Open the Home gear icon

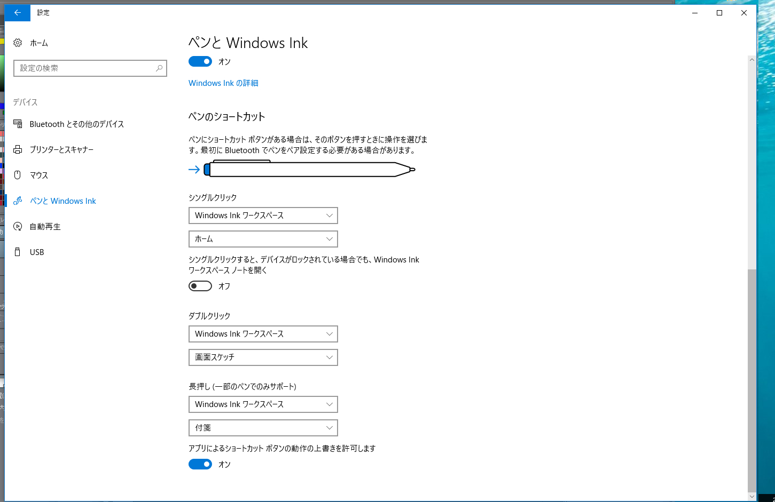[x=18, y=43]
